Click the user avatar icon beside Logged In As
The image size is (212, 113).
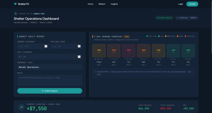16,14
